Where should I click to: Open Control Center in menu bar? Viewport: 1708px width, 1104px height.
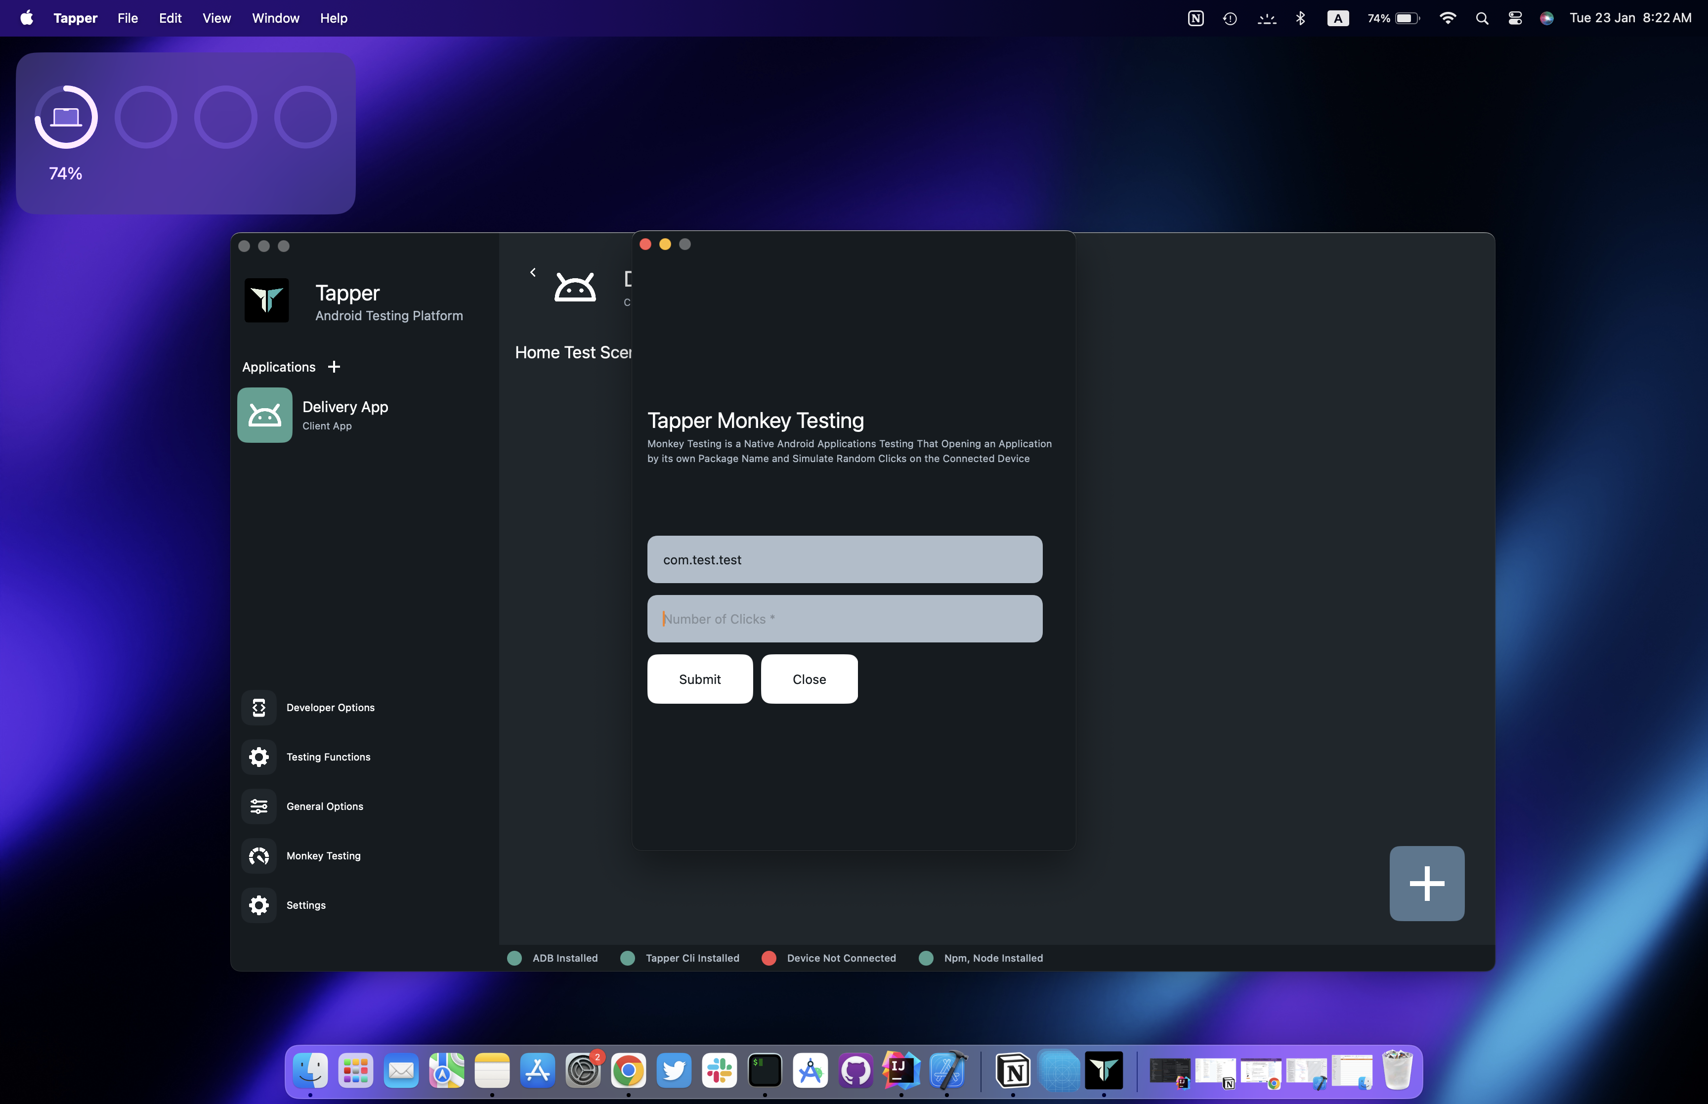click(1514, 18)
